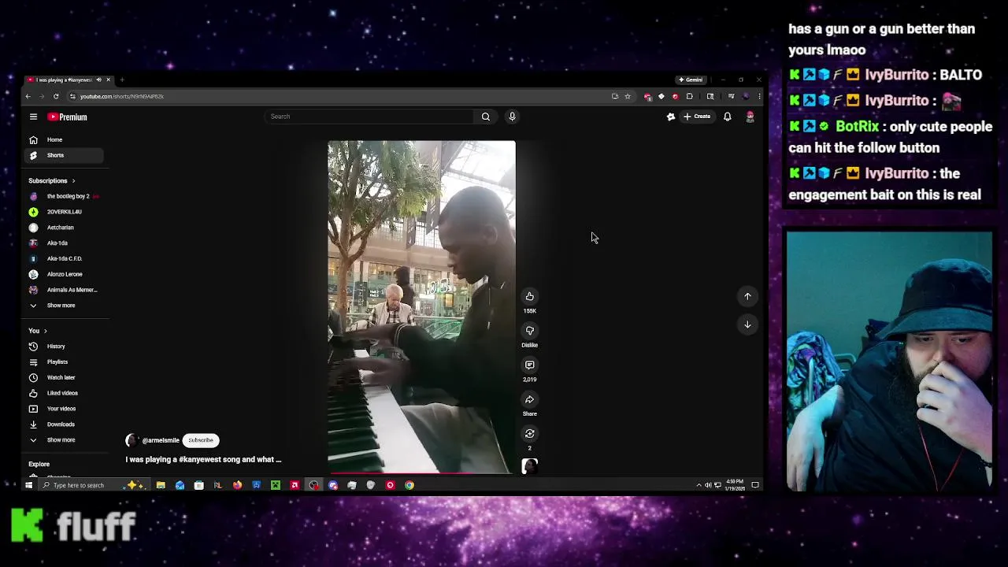Expand Show more under Downloads

coord(65,440)
